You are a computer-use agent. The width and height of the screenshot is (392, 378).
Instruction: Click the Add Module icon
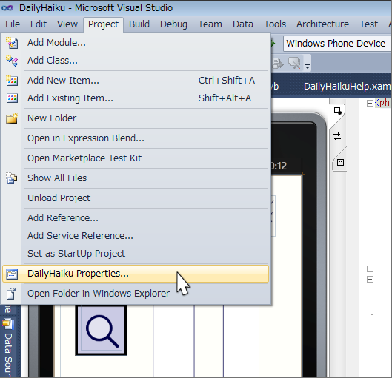point(12,43)
